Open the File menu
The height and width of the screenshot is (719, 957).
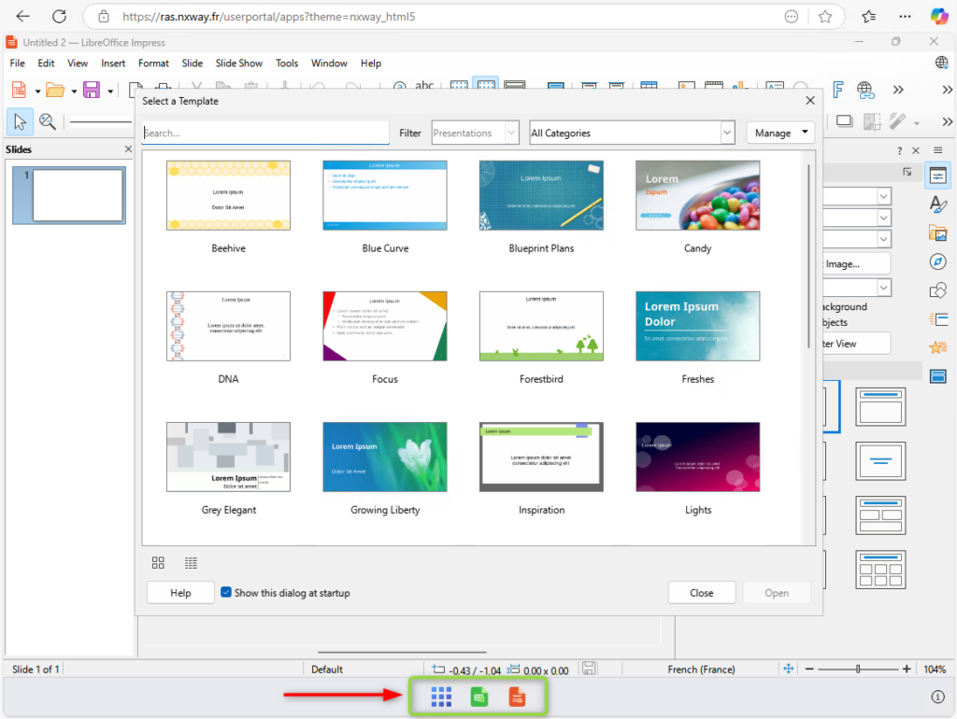click(17, 63)
